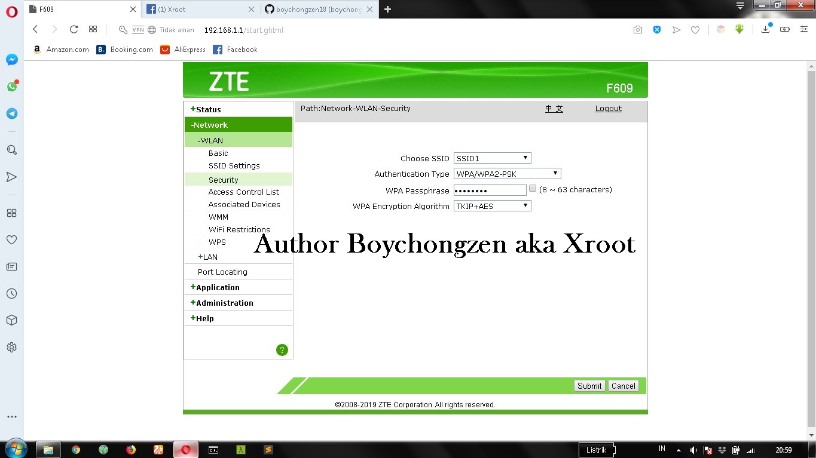The height and width of the screenshot is (458, 816).
Task: Open extensions cube in sidebar
Action: coord(11,320)
